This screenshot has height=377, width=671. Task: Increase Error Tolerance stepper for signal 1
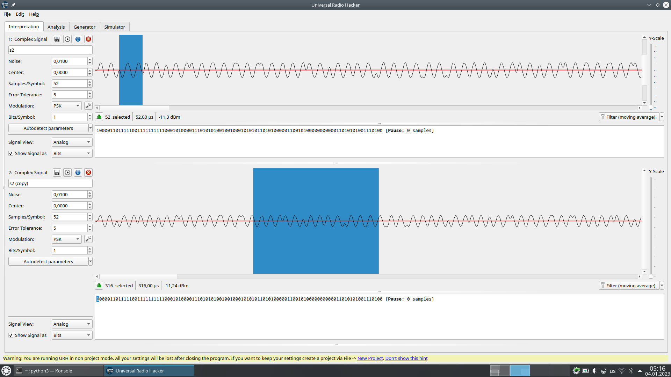90,93
